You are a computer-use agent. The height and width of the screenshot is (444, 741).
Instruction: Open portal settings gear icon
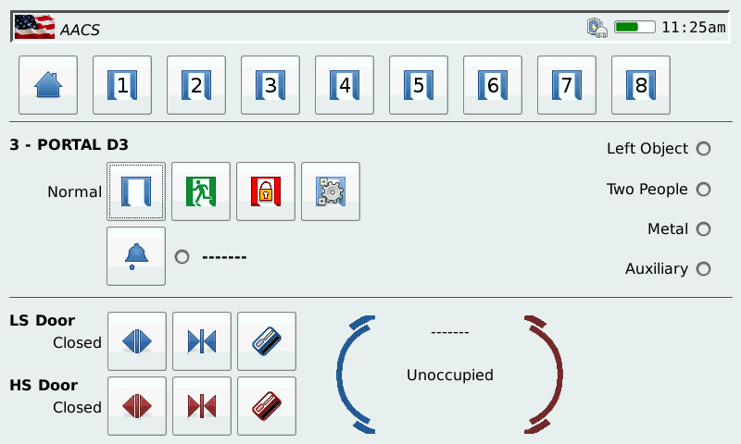pos(331,191)
